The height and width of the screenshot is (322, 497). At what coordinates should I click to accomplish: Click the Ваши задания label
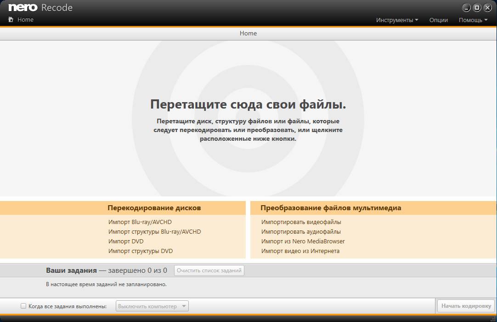tap(71, 270)
